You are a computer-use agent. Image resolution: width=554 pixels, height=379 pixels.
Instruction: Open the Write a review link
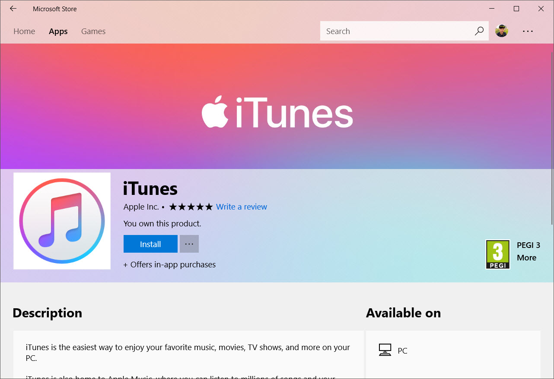241,207
